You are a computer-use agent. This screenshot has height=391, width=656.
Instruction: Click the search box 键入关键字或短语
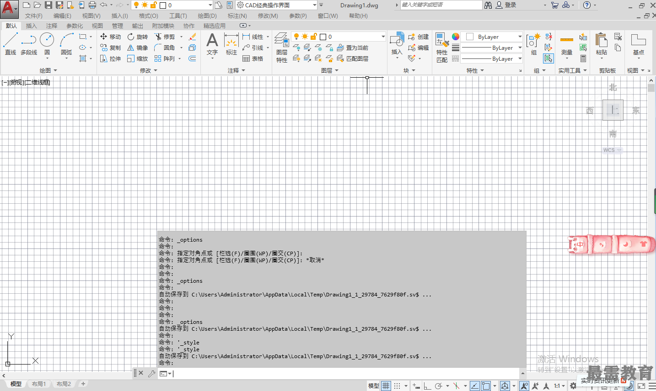coord(441,5)
